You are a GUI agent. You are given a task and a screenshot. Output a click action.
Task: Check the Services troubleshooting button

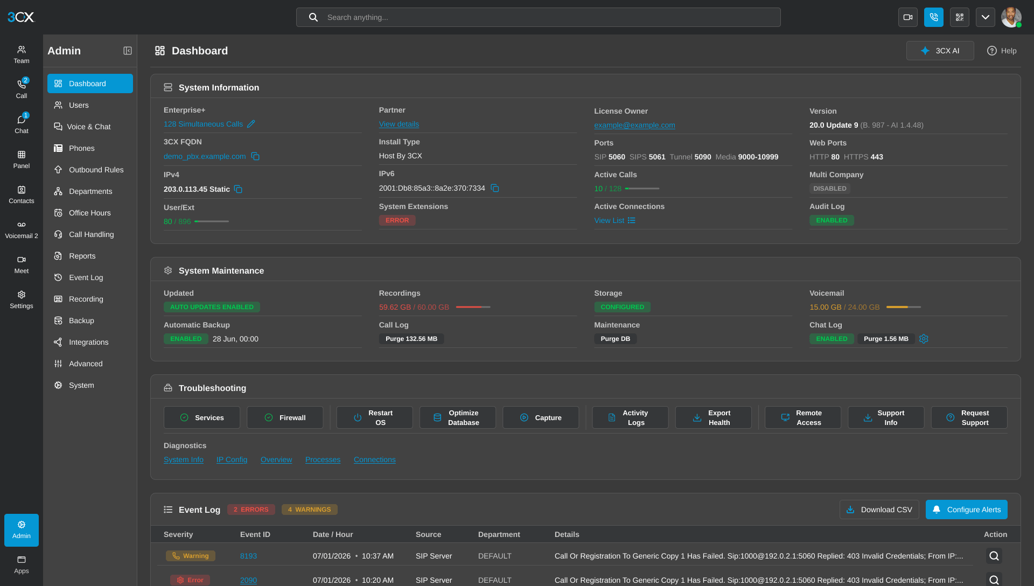(x=202, y=417)
